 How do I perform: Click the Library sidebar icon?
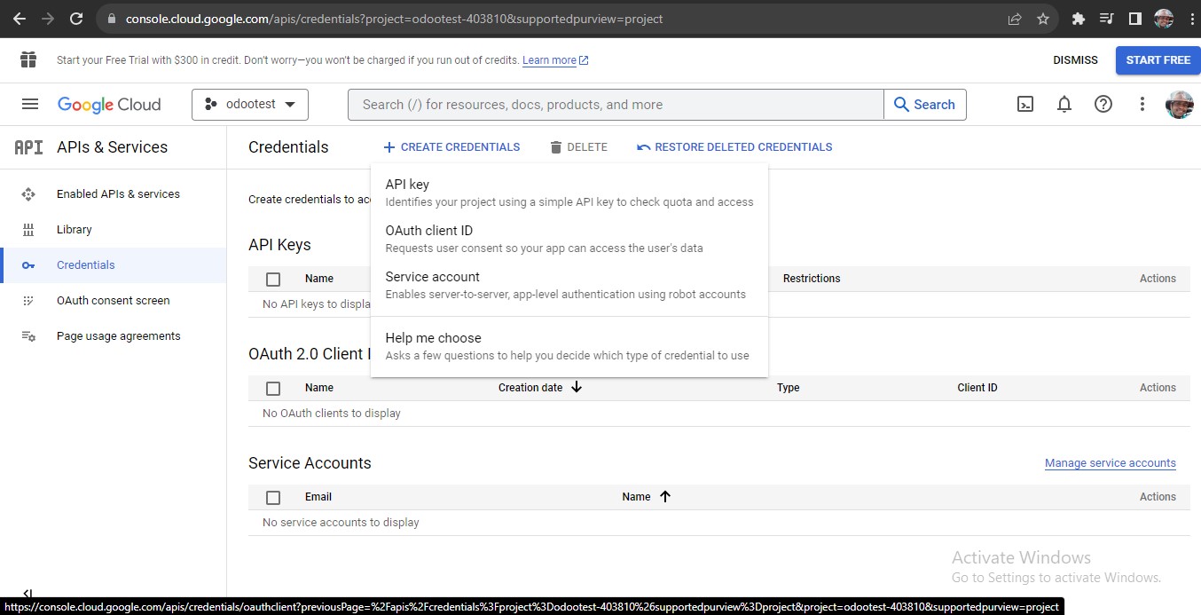28,230
